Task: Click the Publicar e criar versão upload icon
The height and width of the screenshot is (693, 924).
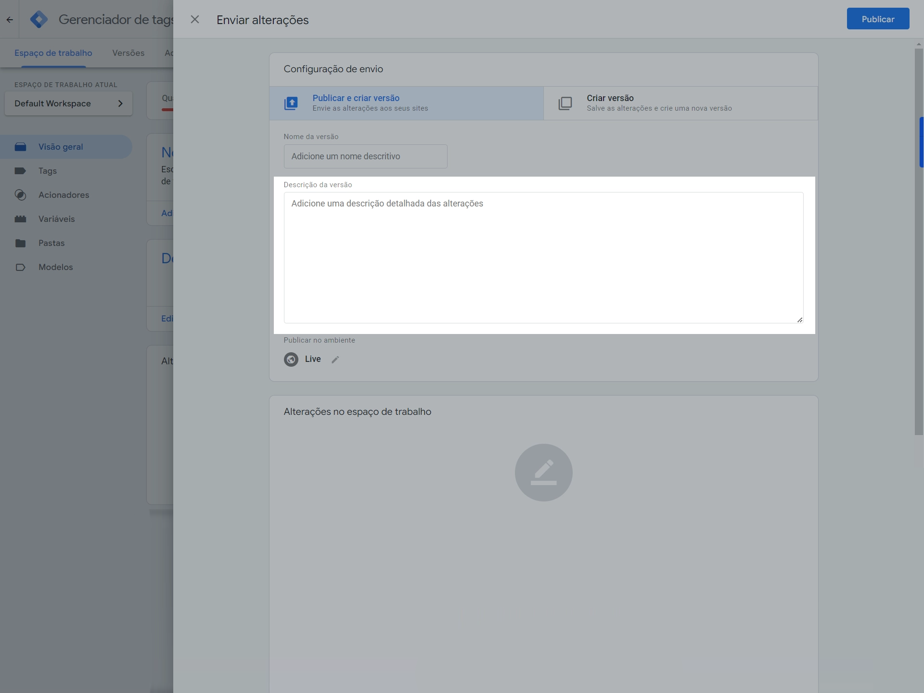Action: click(291, 103)
